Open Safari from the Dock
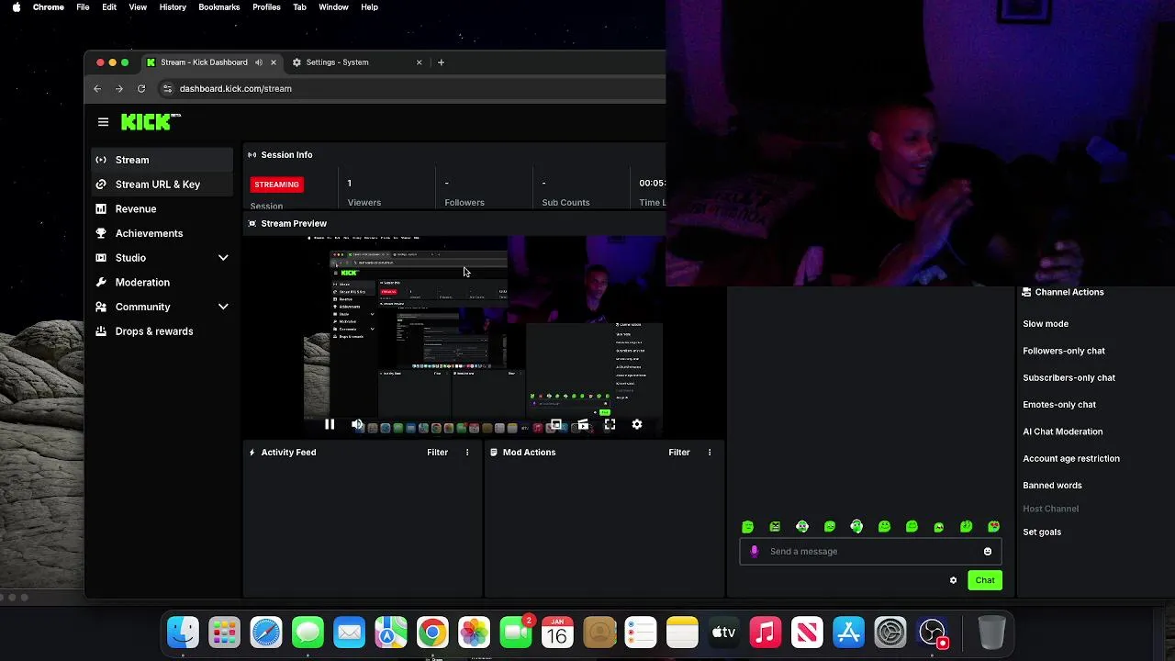 [266, 633]
